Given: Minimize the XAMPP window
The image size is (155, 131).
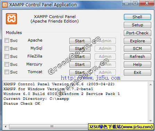Looking at the screenshot, I should pyautogui.click(x=127, y=3).
